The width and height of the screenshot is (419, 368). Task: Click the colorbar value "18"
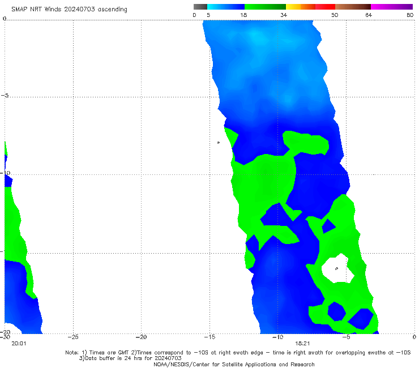click(243, 15)
